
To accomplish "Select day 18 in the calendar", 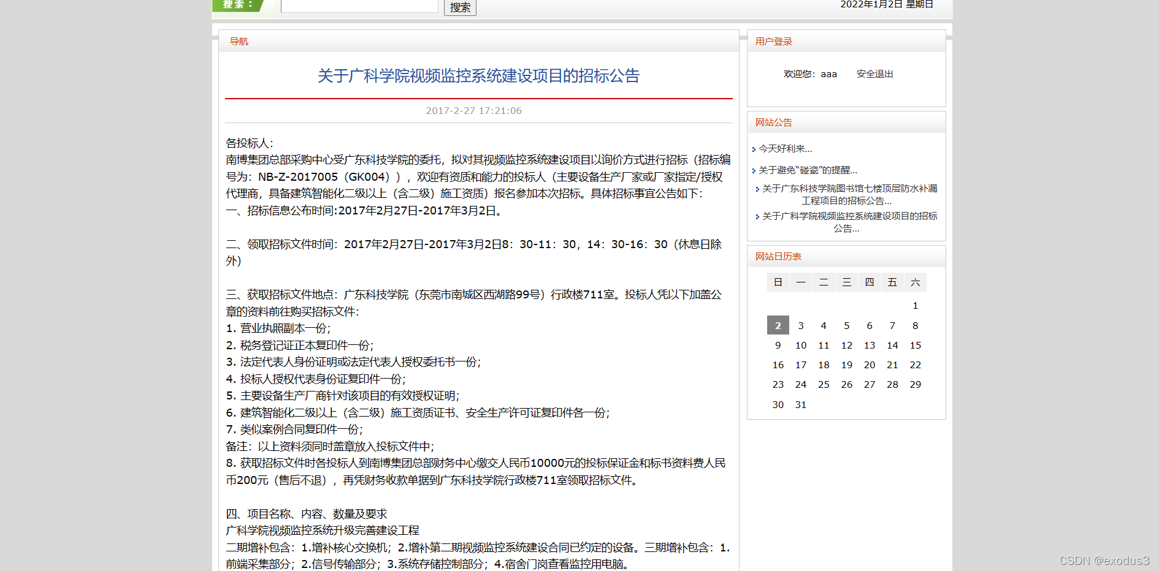I will tap(824, 365).
